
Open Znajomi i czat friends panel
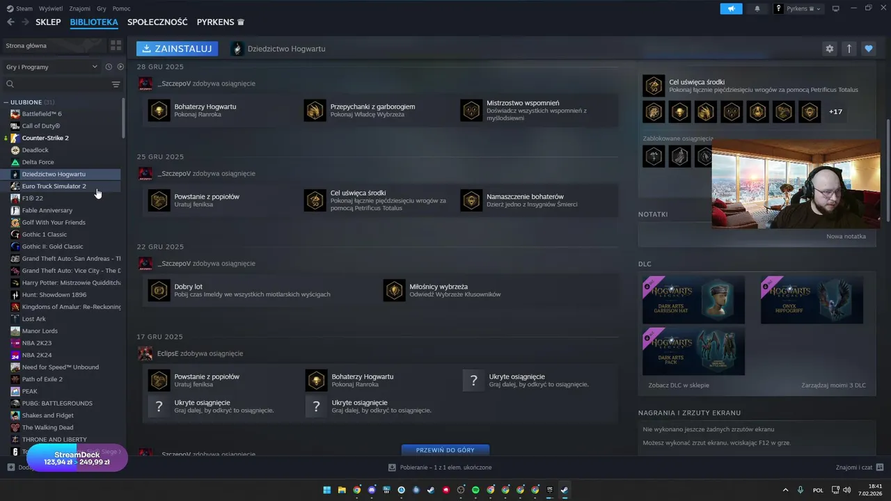[x=860, y=468]
